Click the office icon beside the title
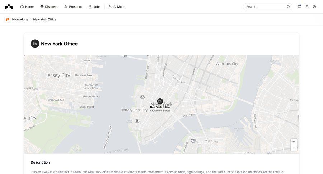 tap(35, 44)
